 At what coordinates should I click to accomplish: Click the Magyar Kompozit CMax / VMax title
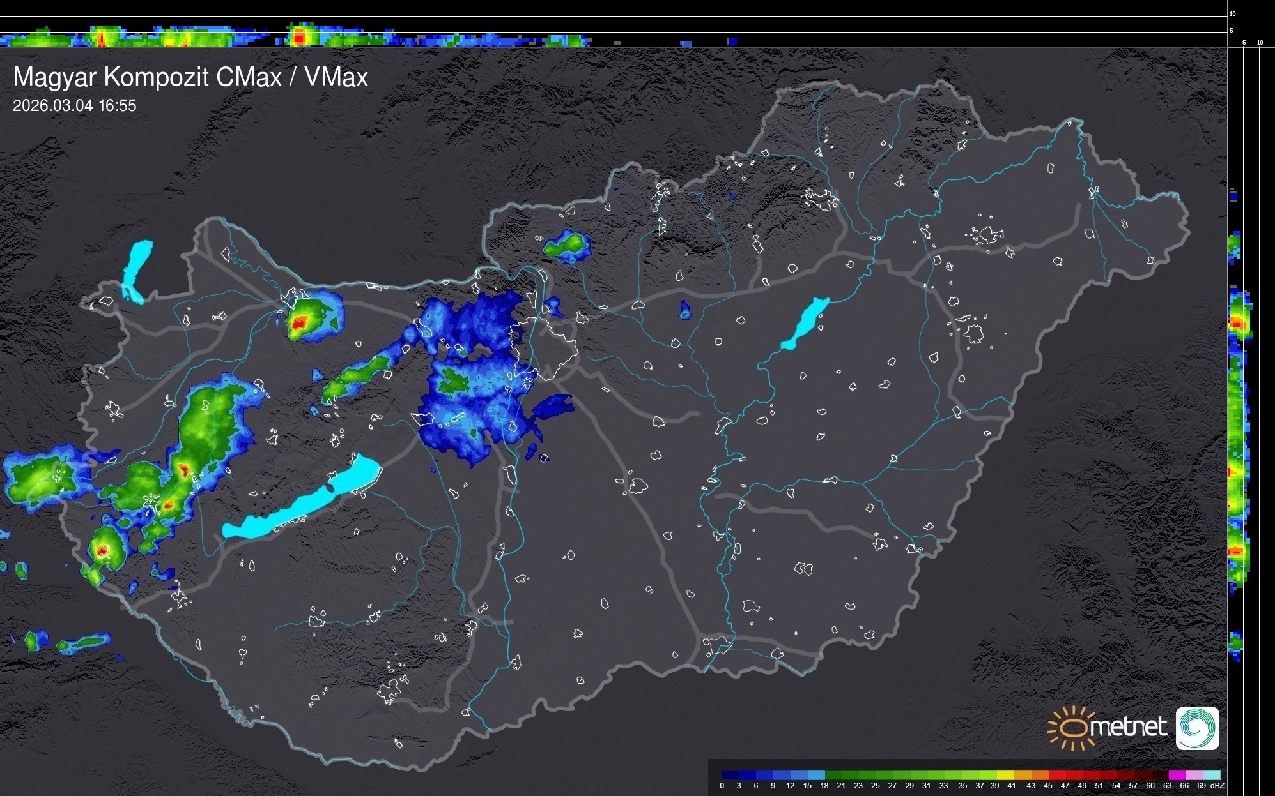pos(190,77)
